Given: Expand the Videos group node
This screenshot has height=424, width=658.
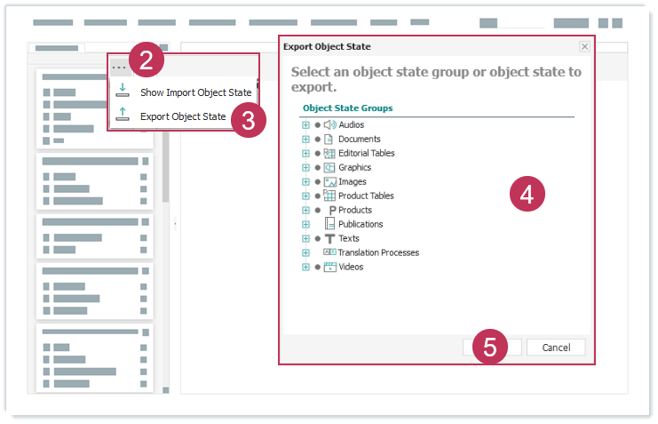Looking at the screenshot, I should click(x=305, y=267).
